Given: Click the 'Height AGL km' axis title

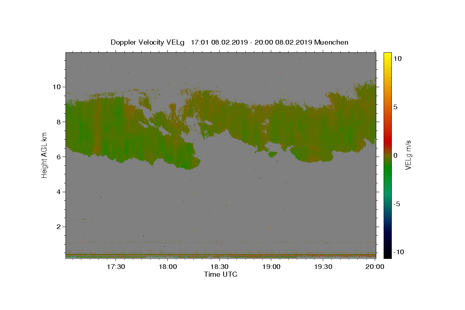Looking at the screenshot, I should coord(45,155).
